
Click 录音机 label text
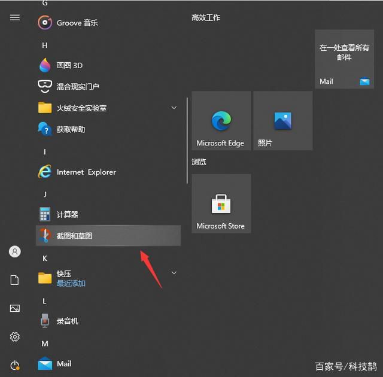68,321
